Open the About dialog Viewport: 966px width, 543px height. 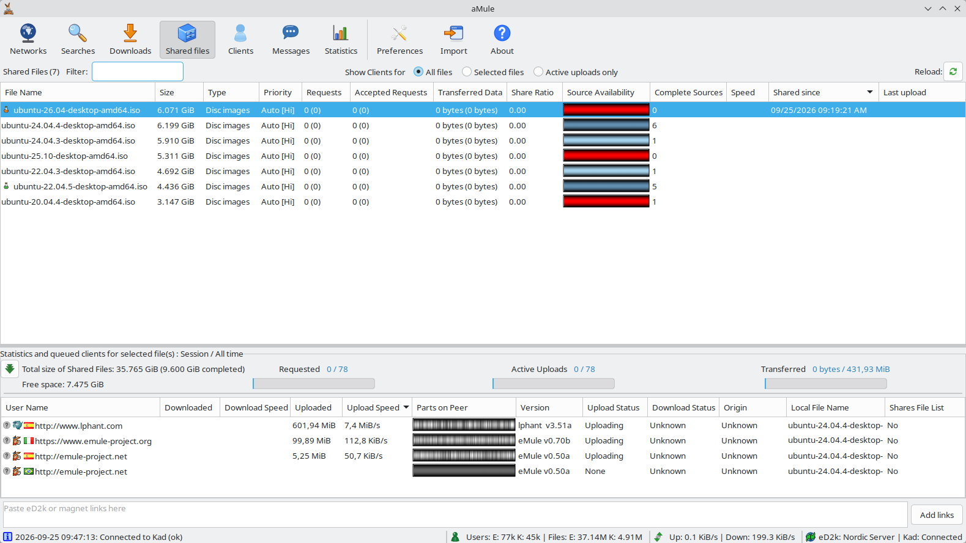pyautogui.click(x=502, y=40)
